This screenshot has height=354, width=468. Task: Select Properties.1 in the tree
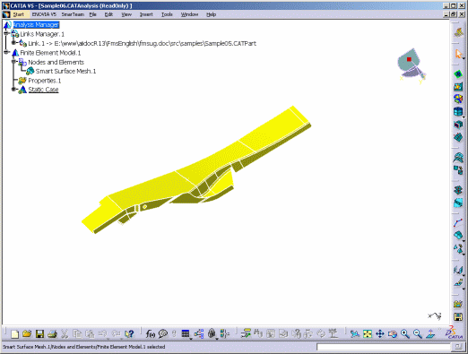[x=45, y=81]
